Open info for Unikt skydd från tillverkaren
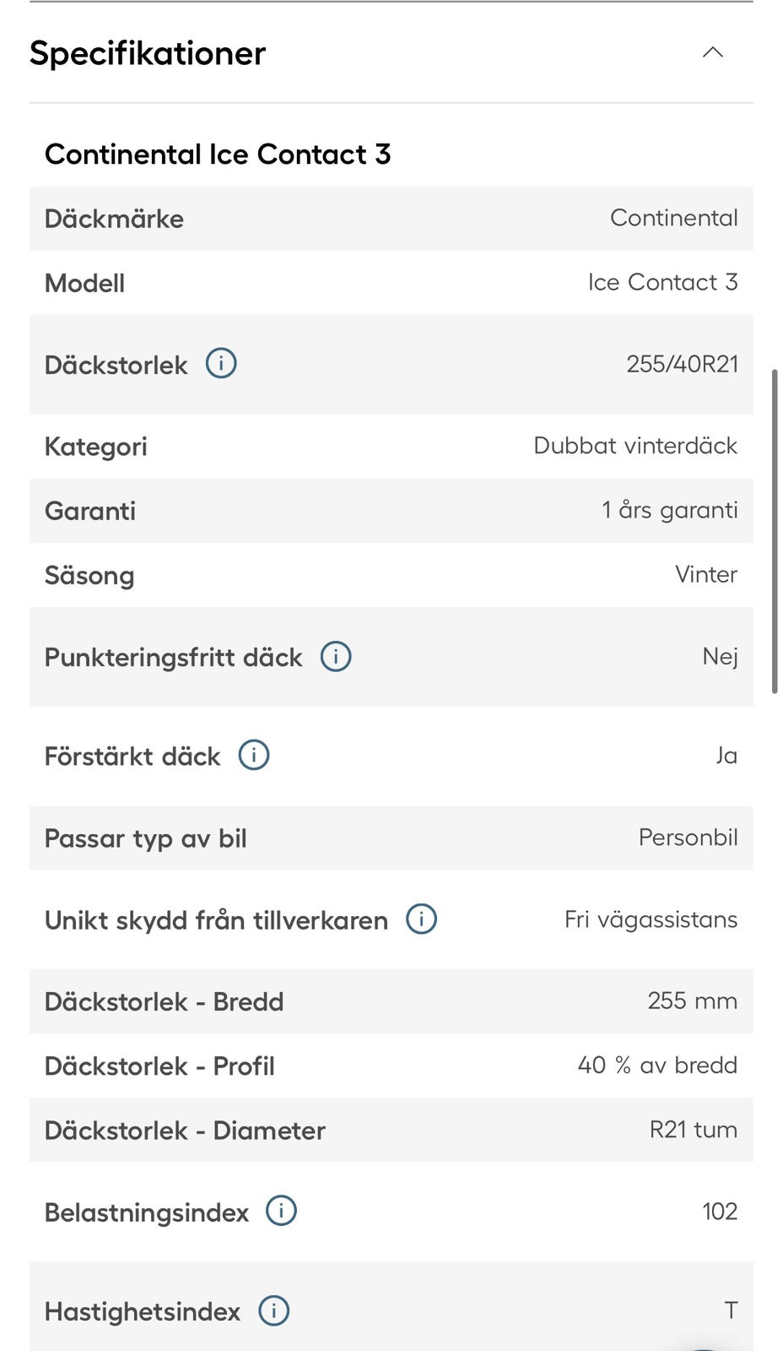Viewport: 783px width, 1351px height. pos(422,919)
